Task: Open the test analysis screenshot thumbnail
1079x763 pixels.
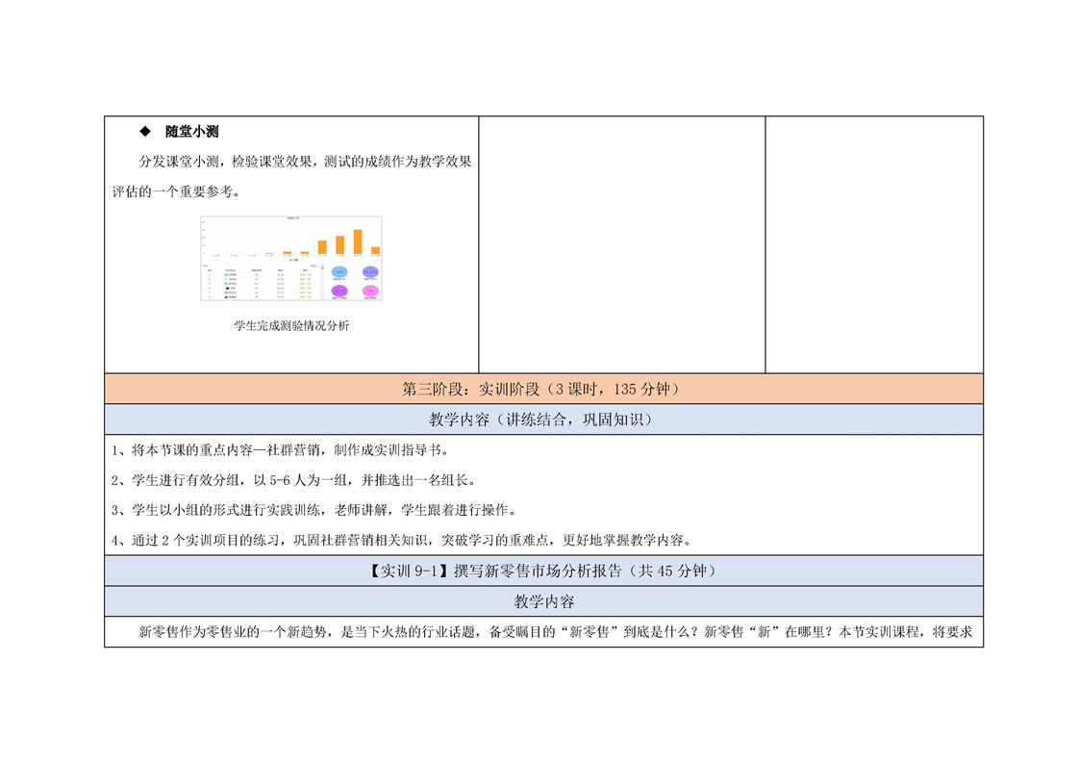Action: 291,258
